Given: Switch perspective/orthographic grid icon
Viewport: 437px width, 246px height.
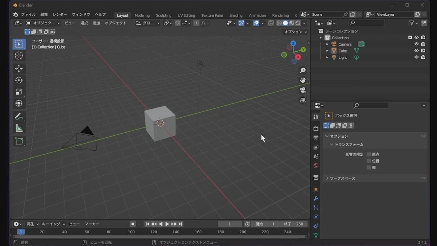Looking at the screenshot, I should click(303, 100).
